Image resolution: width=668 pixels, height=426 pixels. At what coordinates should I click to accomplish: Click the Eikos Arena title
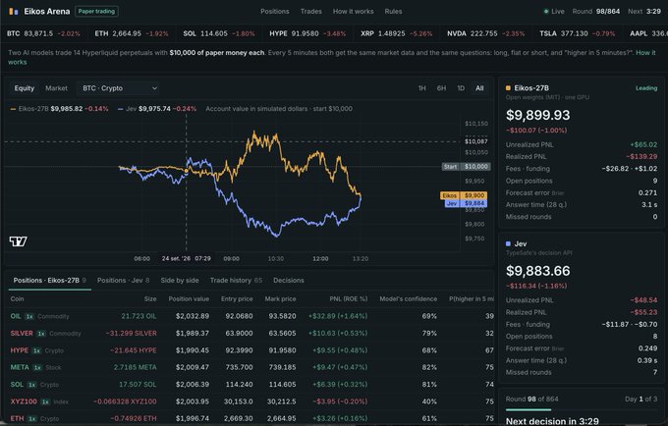click(47, 12)
